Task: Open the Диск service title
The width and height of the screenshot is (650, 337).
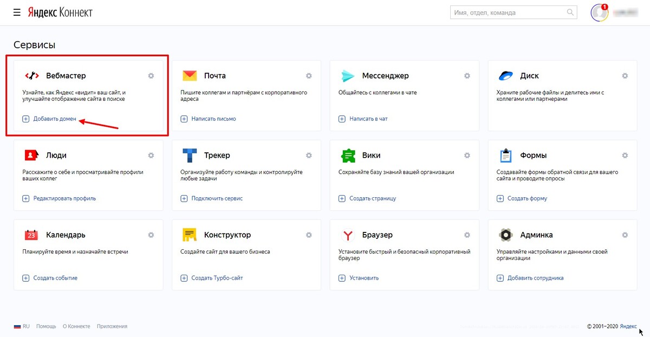Action: [x=530, y=76]
